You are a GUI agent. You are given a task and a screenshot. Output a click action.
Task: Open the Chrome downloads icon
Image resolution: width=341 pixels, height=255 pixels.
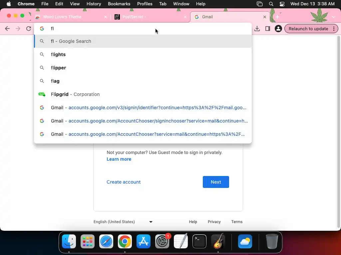pos(257,29)
